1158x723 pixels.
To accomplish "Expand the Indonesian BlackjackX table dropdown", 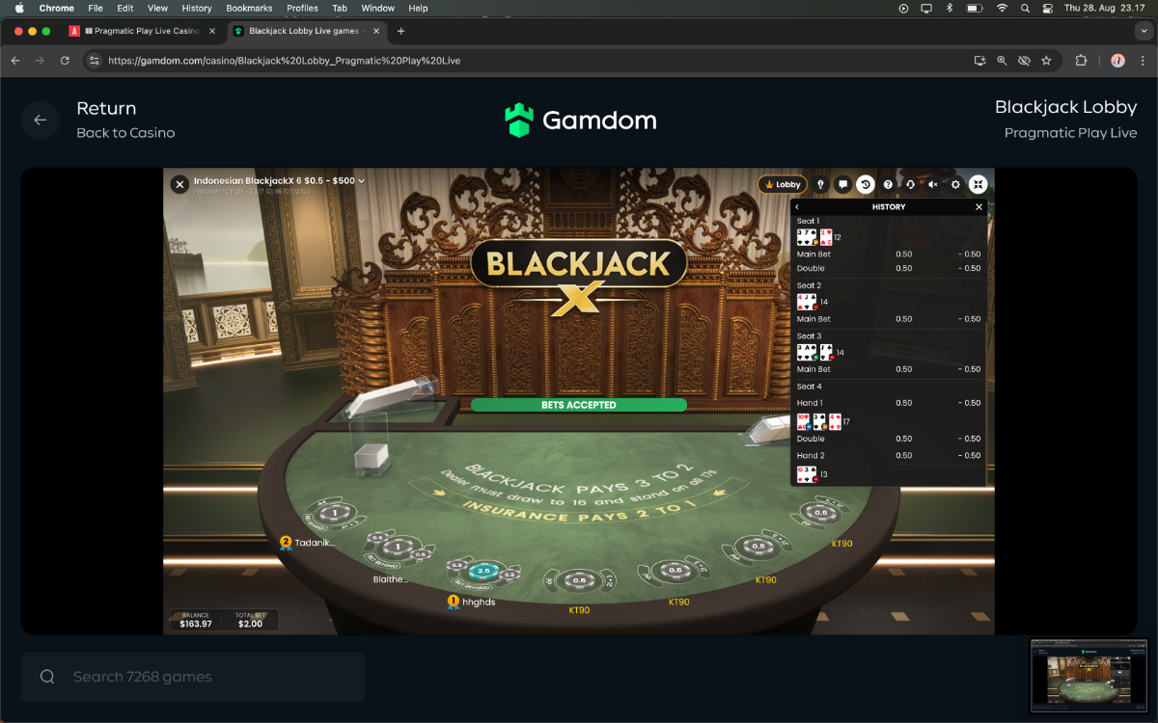I will [361, 180].
